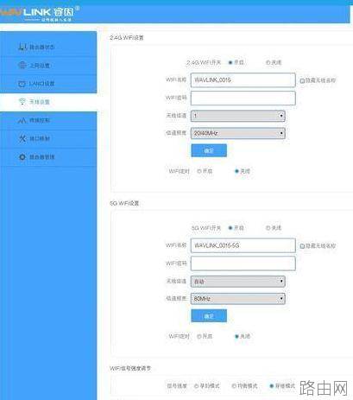
Task: Select balanced mode (均衡模式) signal strength
Action: 234,386
